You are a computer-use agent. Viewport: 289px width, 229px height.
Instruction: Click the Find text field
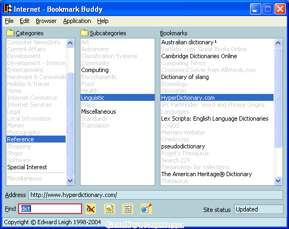tap(50, 209)
